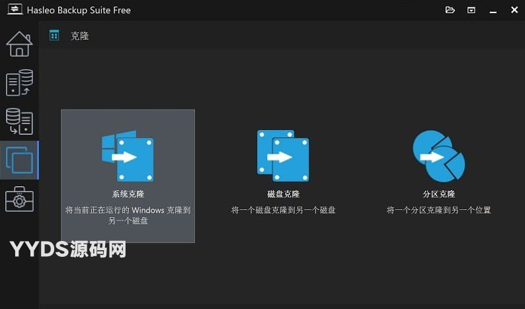Click description 将一个分区克隆到另一个位置
The image size is (525, 309).
coord(438,210)
